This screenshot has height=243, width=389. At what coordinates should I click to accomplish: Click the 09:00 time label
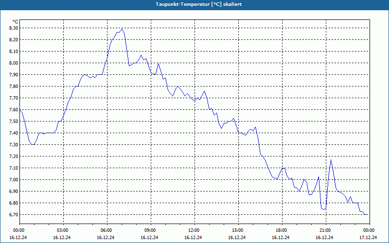point(151,230)
